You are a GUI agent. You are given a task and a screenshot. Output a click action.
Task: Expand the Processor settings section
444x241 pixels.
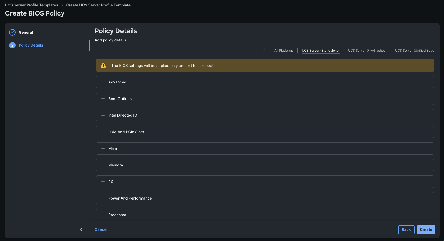click(x=117, y=215)
